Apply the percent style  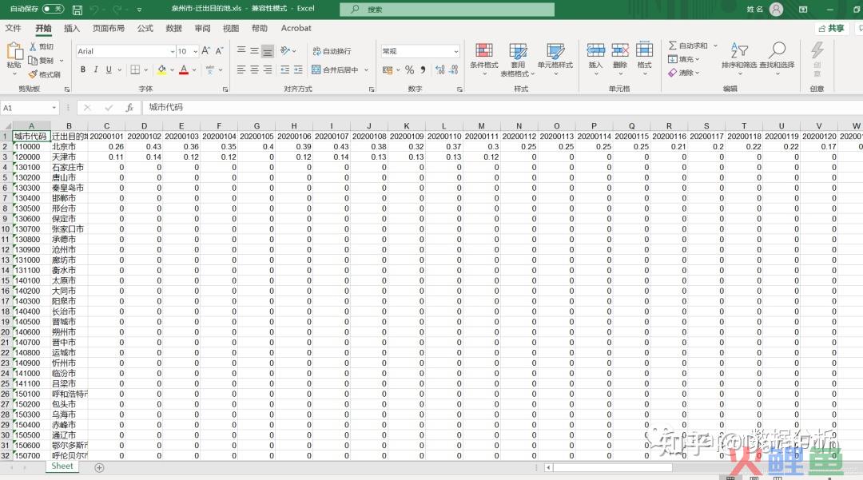click(409, 69)
